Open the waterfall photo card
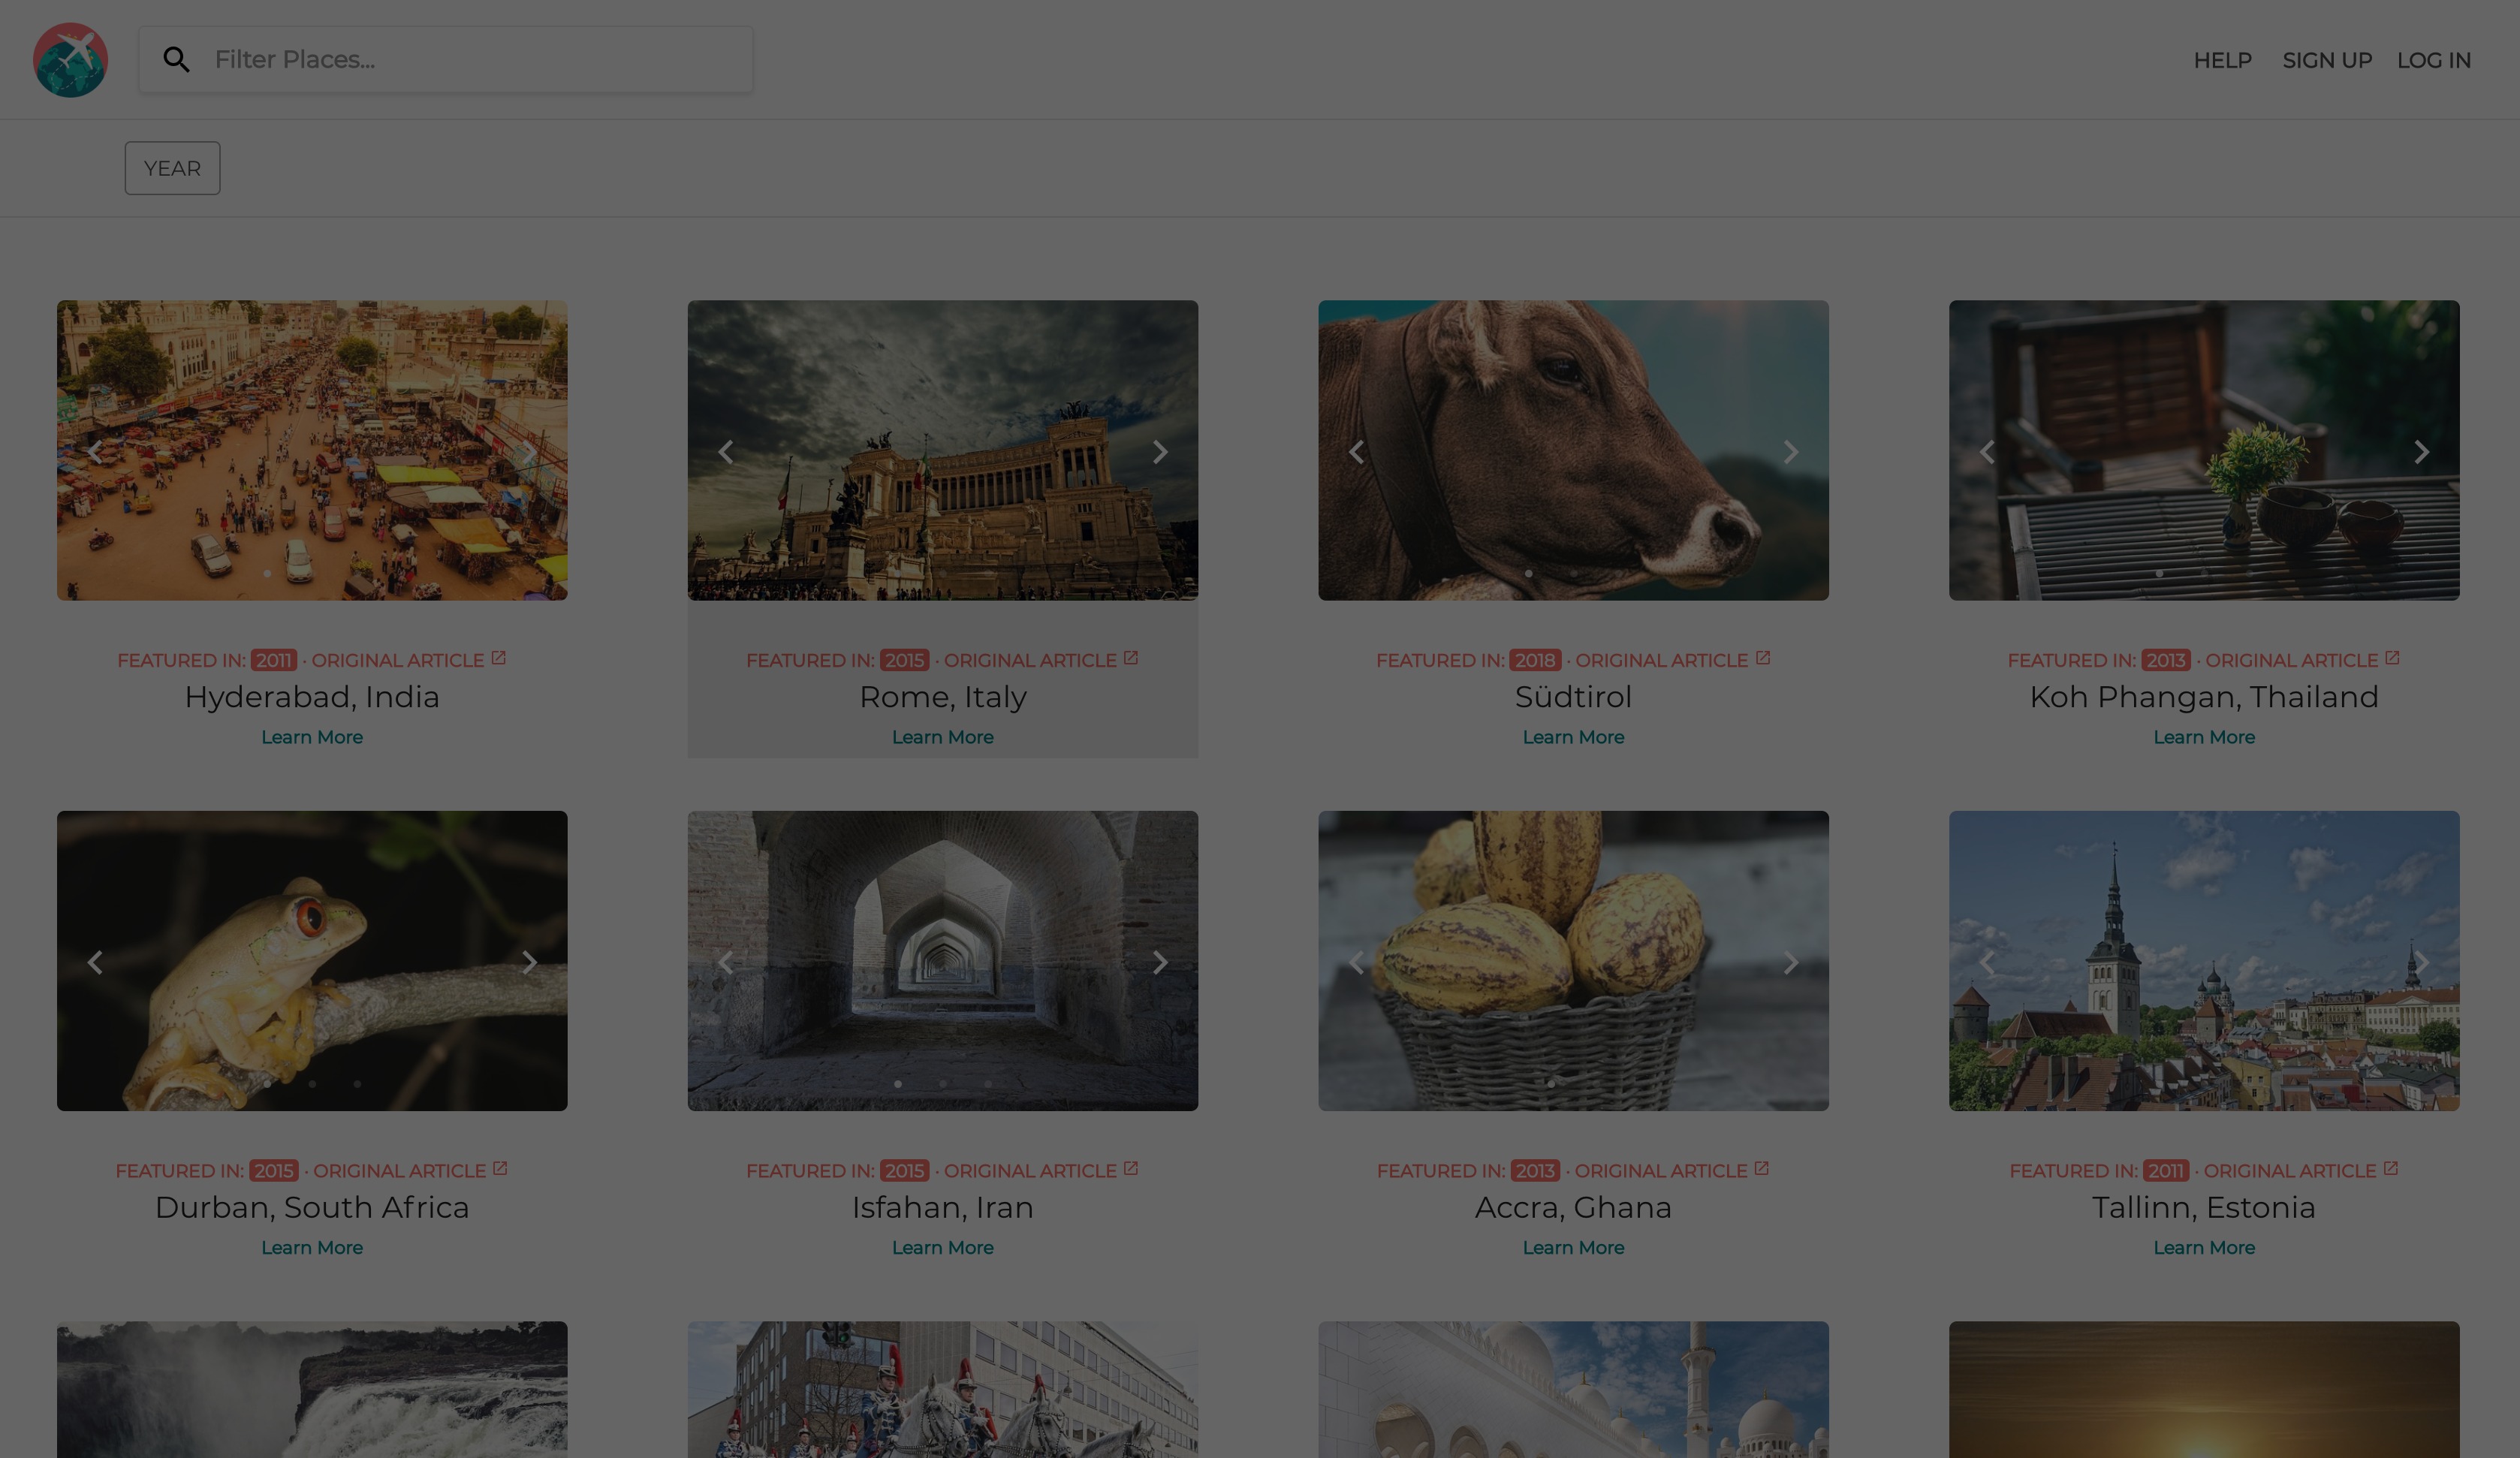The width and height of the screenshot is (2520, 1458). (x=312, y=1390)
